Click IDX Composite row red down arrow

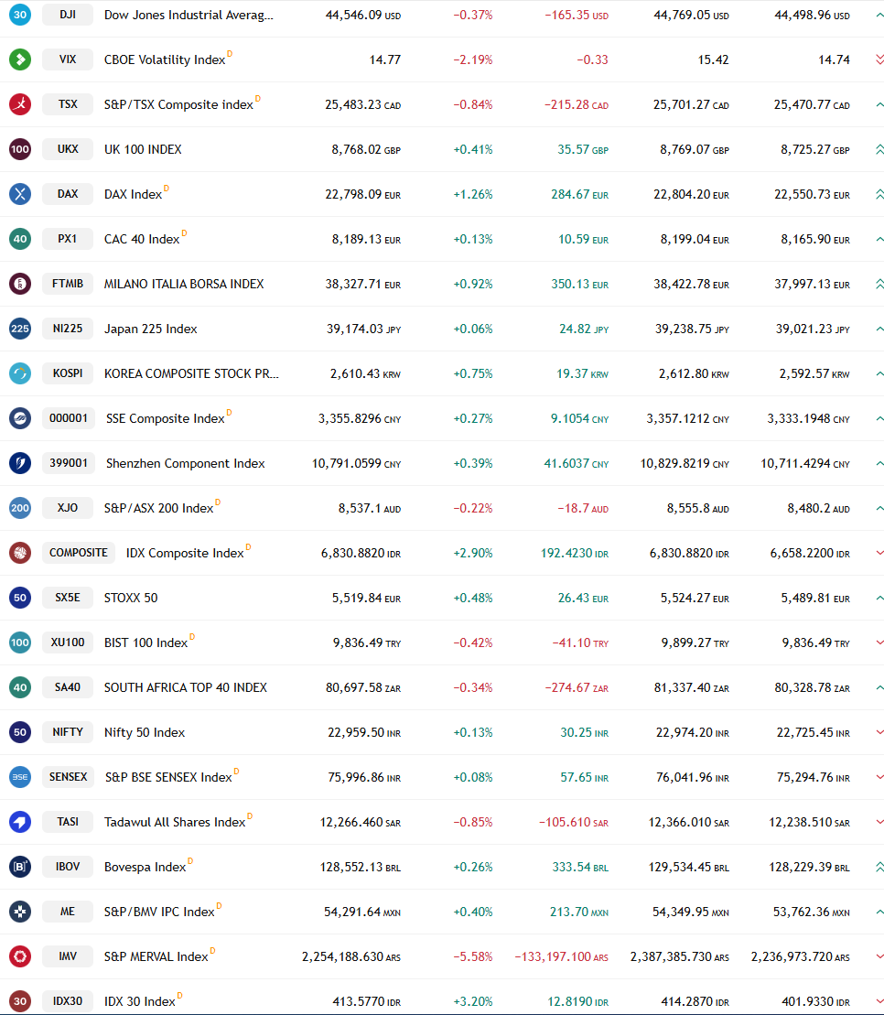(x=879, y=553)
